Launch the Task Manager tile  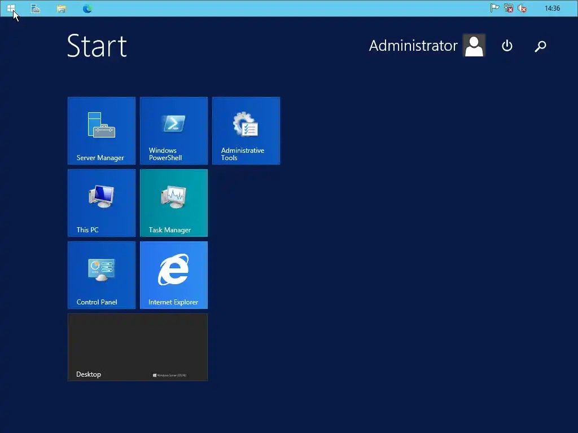174,203
